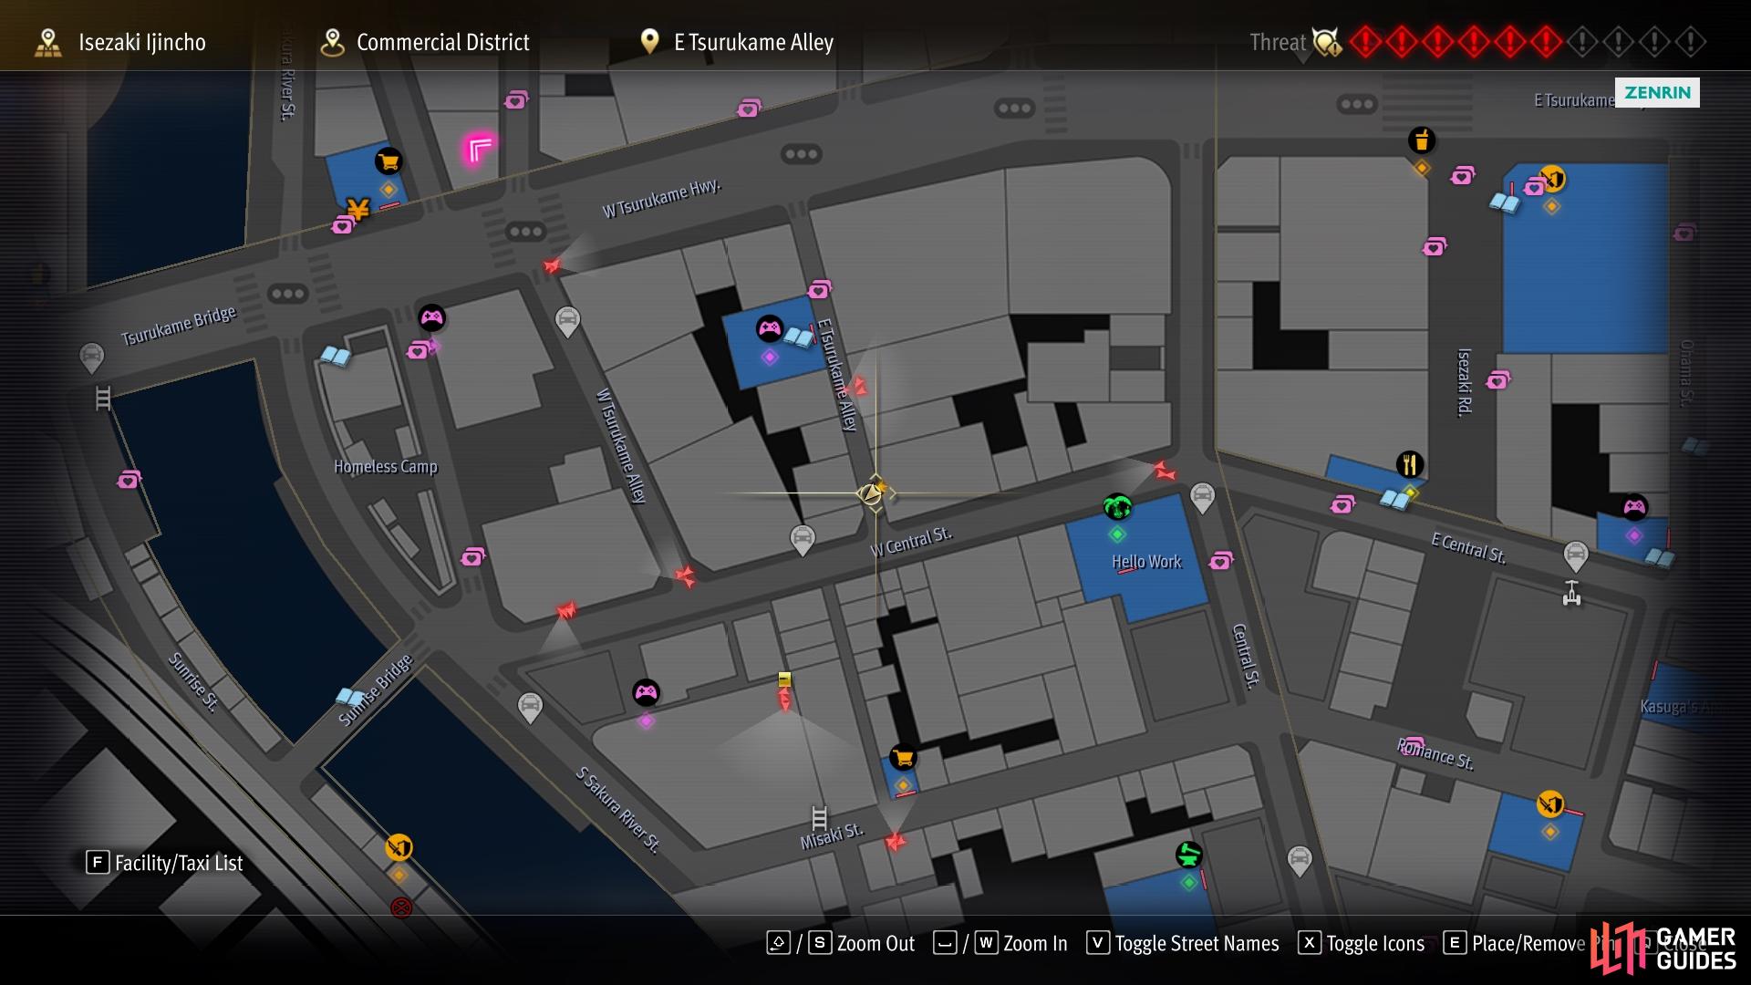Click the pink heart bubble right of Hello Work
The height and width of the screenshot is (985, 1751).
pyautogui.click(x=1220, y=561)
